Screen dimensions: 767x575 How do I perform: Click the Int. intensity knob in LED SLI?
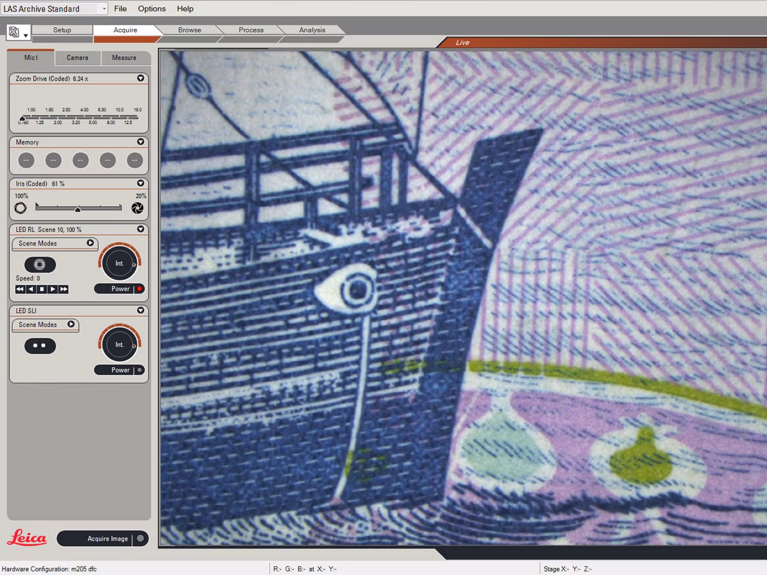coord(119,344)
